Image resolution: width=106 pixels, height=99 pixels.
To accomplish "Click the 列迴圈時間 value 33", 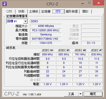I will (64, 76).
